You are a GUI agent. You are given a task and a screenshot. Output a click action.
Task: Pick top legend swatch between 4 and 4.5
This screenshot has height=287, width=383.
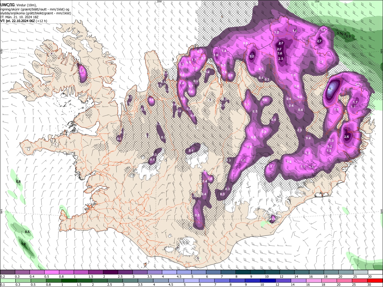169,272
